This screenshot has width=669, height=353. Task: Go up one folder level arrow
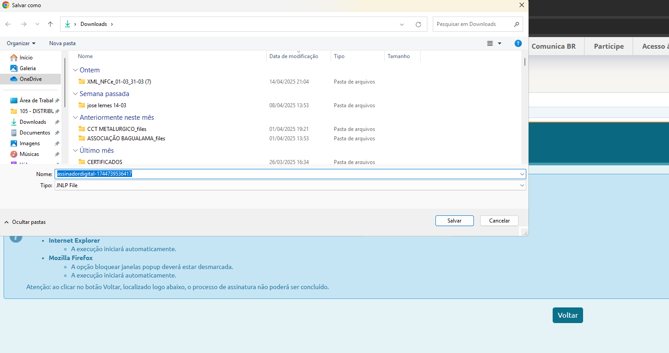(x=50, y=24)
